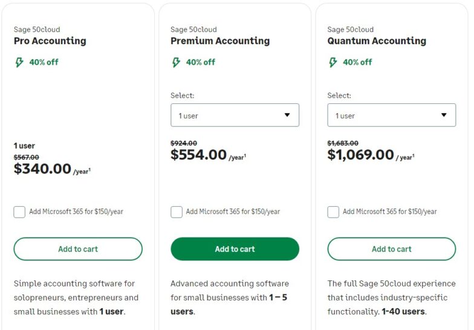Add Premium Accounting to cart
The width and height of the screenshot is (474, 330).
[x=235, y=249]
